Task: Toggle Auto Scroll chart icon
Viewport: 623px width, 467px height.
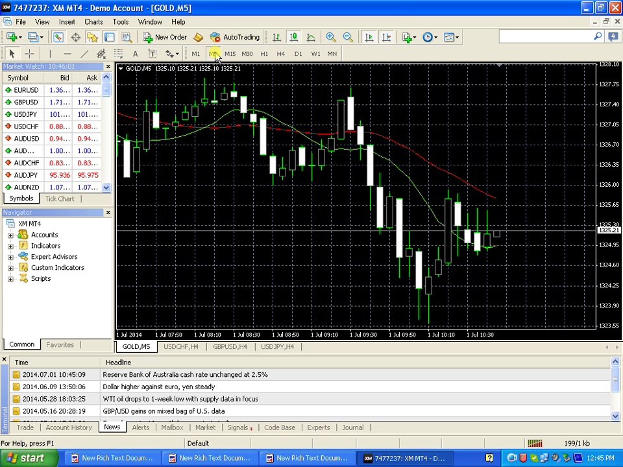Action: click(x=369, y=37)
